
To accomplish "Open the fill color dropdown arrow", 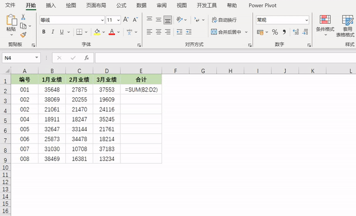I will point(103,32).
